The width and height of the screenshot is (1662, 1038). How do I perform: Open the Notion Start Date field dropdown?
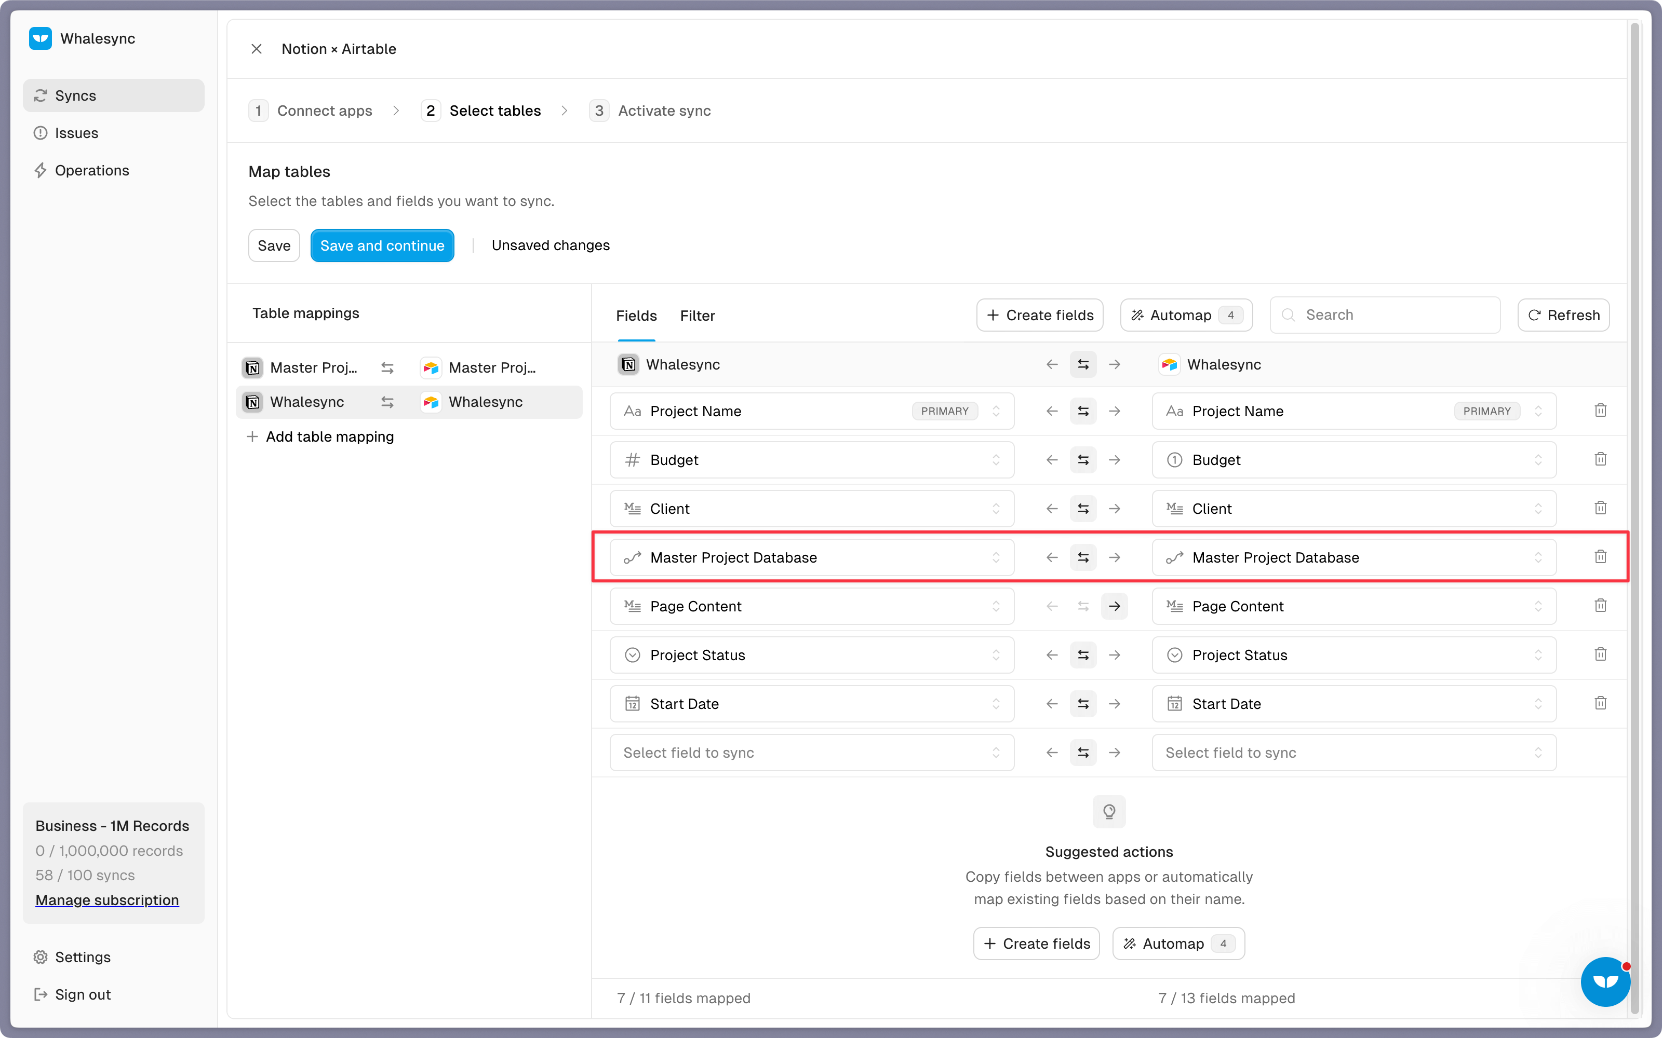click(812, 704)
